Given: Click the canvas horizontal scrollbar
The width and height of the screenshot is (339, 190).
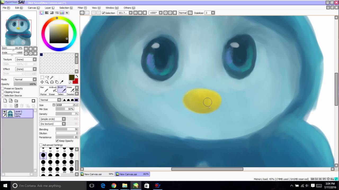Looking at the screenshot, I should coord(207,169).
